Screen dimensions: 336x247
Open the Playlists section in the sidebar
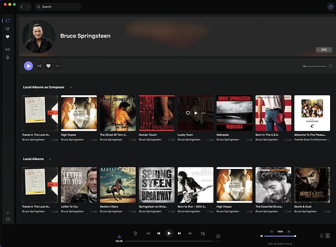pyautogui.click(x=7, y=29)
